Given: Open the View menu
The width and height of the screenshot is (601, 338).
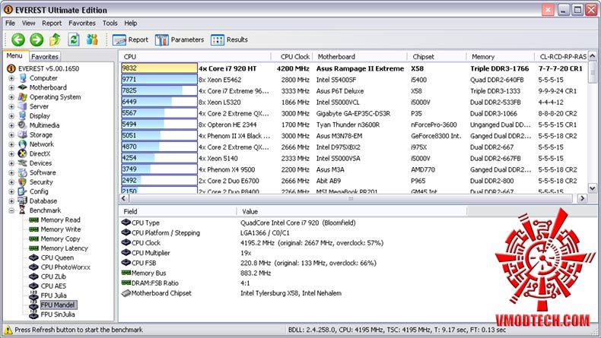Looking at the screenshot, I should 28,24.
